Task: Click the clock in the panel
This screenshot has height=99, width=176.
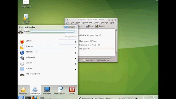Action: 149,97
